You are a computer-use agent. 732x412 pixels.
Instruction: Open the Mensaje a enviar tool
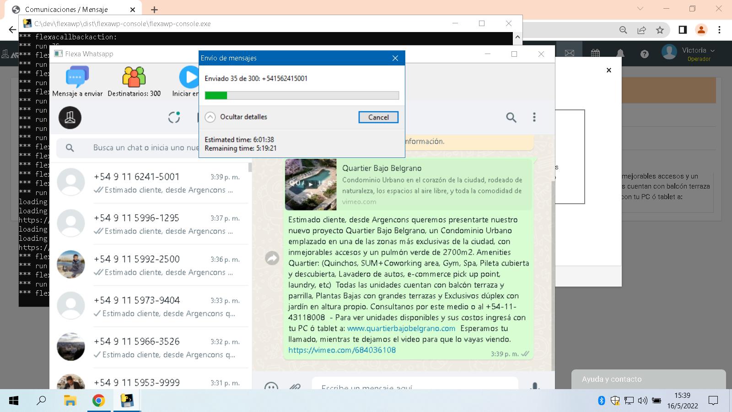(x=77, y=81)
